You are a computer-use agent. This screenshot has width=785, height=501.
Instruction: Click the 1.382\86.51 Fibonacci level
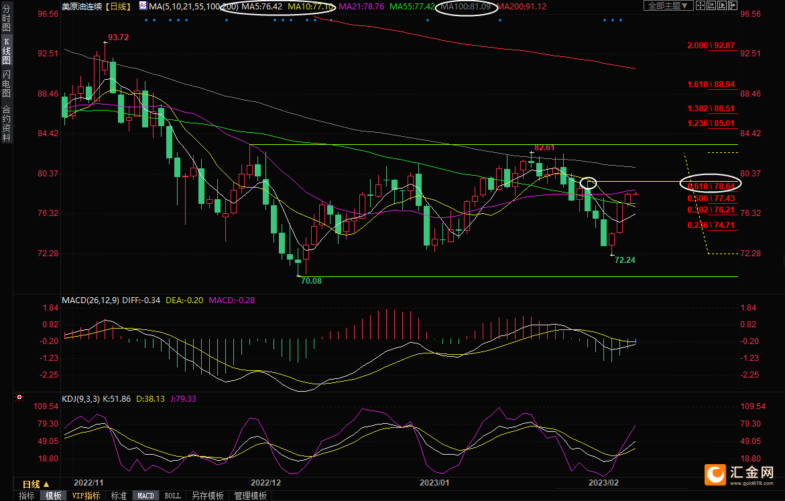pyautogui.click(x=711, y=108)
